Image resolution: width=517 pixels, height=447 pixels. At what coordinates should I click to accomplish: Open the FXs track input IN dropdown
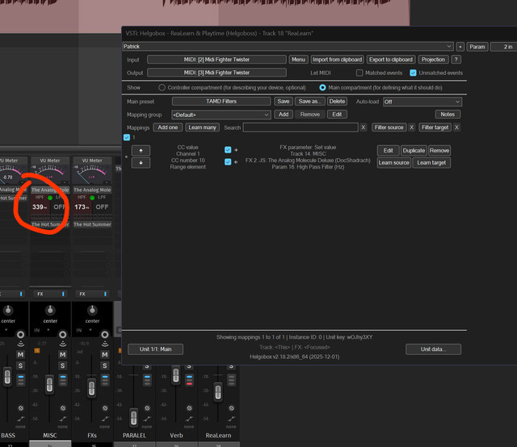(84, 330)
